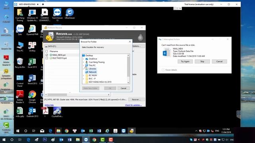Uncheck the MAIL_NEW.pst checkbox
The image size is (255, 143).
click(x=47, y=55)
